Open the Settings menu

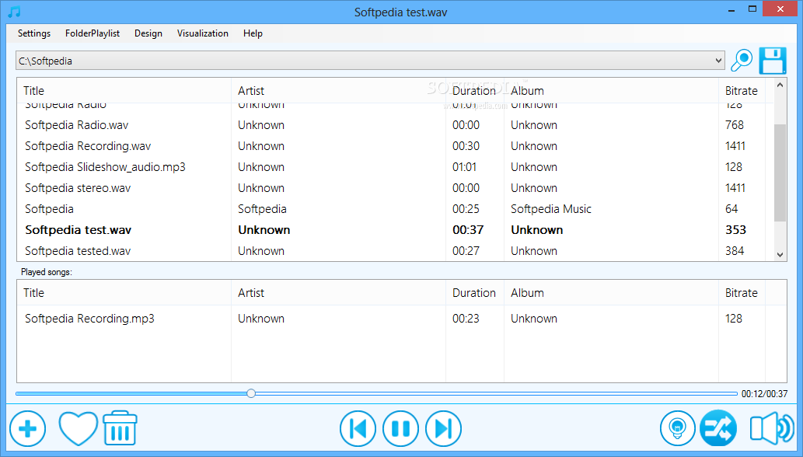34,33
